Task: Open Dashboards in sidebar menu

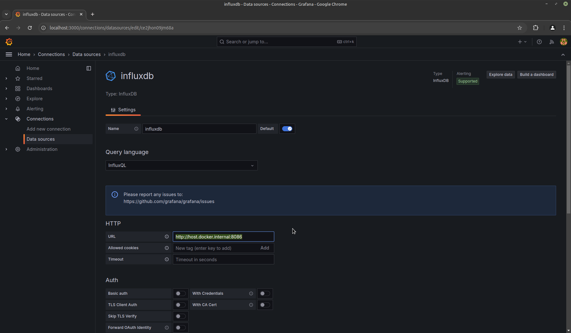Action: 39,89
